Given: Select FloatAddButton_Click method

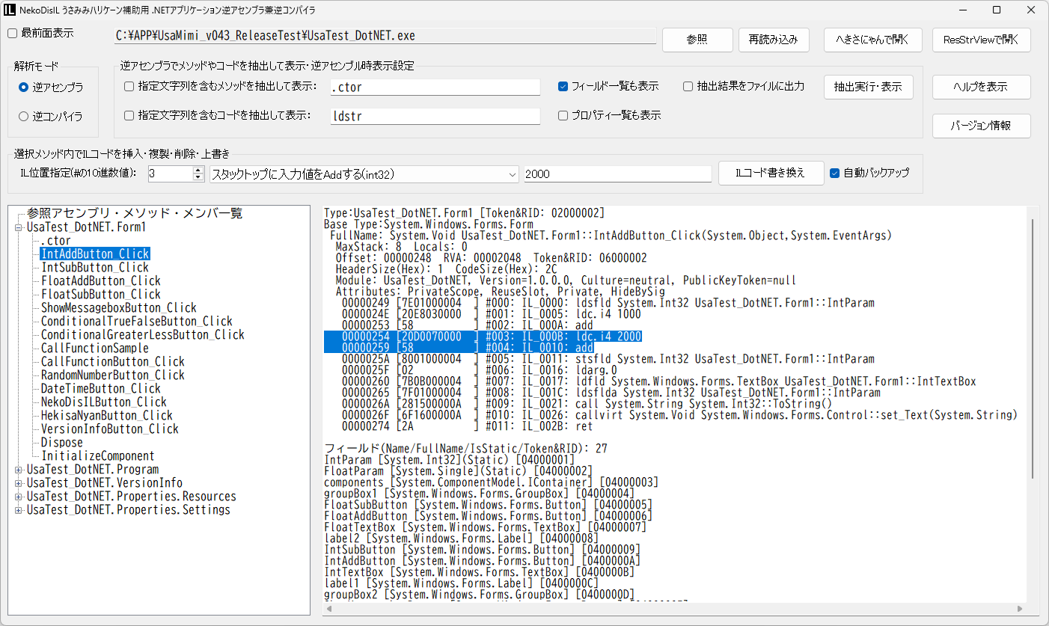Looking at the screenshot, I should (x=101, y=281).
